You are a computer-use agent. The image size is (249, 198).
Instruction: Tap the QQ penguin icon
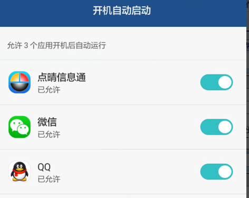20,172
